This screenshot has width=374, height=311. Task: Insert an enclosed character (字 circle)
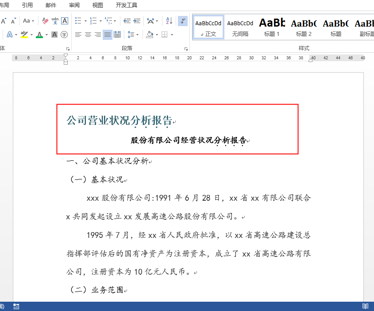(x=64, y=35)
